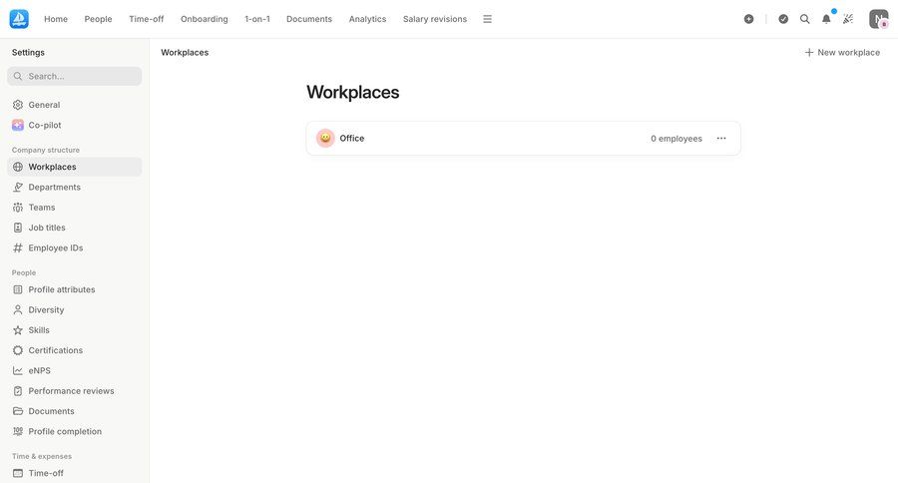Open Documents in top navigation

pos(309,19)
